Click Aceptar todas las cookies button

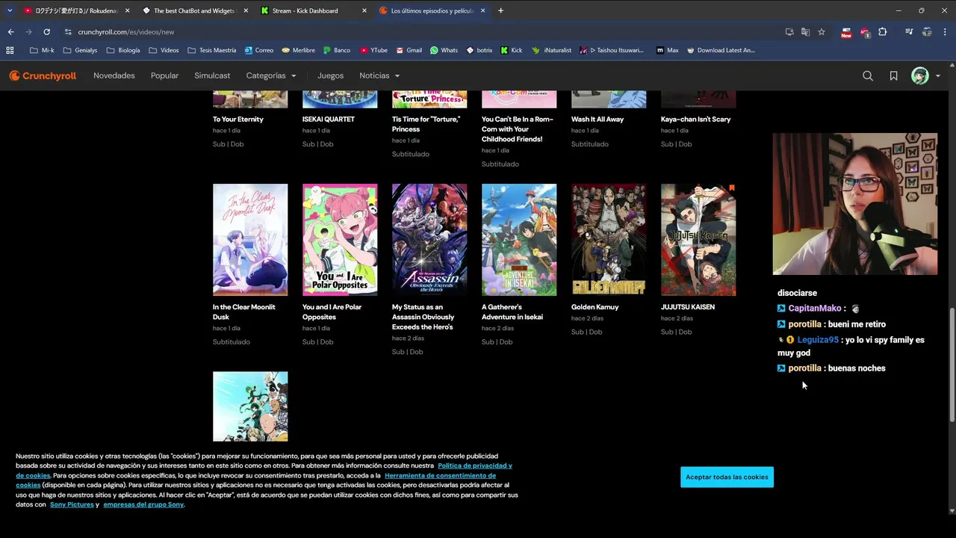point(727,477)
